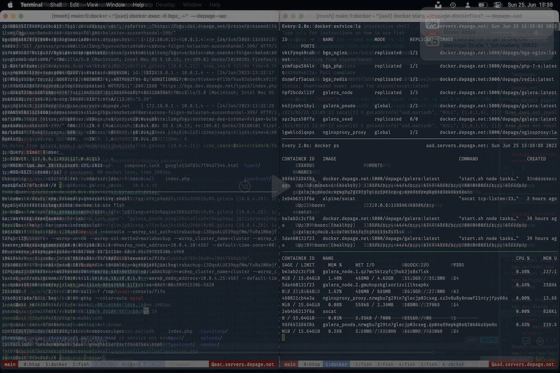
Task: Click the rewind 10 seconds icon
Action: pyautogui.click(x=245, y=186)
